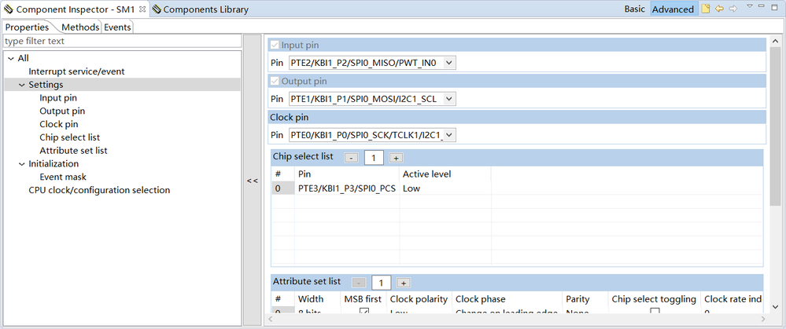786x329 pixels.
Task: Click the Width column header
Action: tap(317, 299)
